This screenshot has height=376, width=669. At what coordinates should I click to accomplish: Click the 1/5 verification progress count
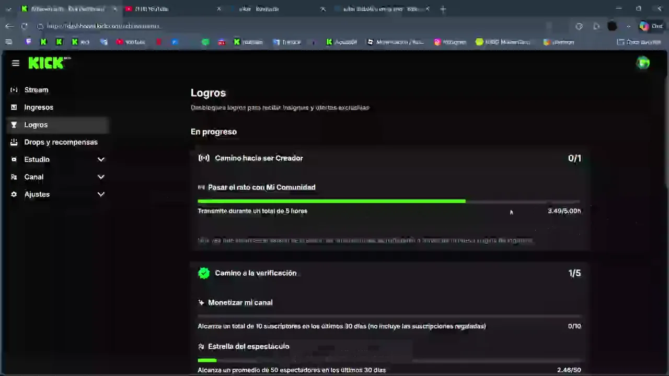574,273
